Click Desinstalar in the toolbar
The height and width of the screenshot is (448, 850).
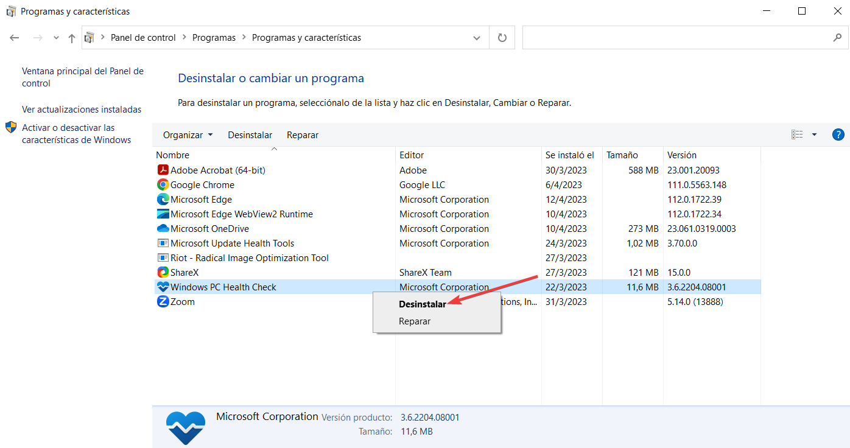click(250, 135)
